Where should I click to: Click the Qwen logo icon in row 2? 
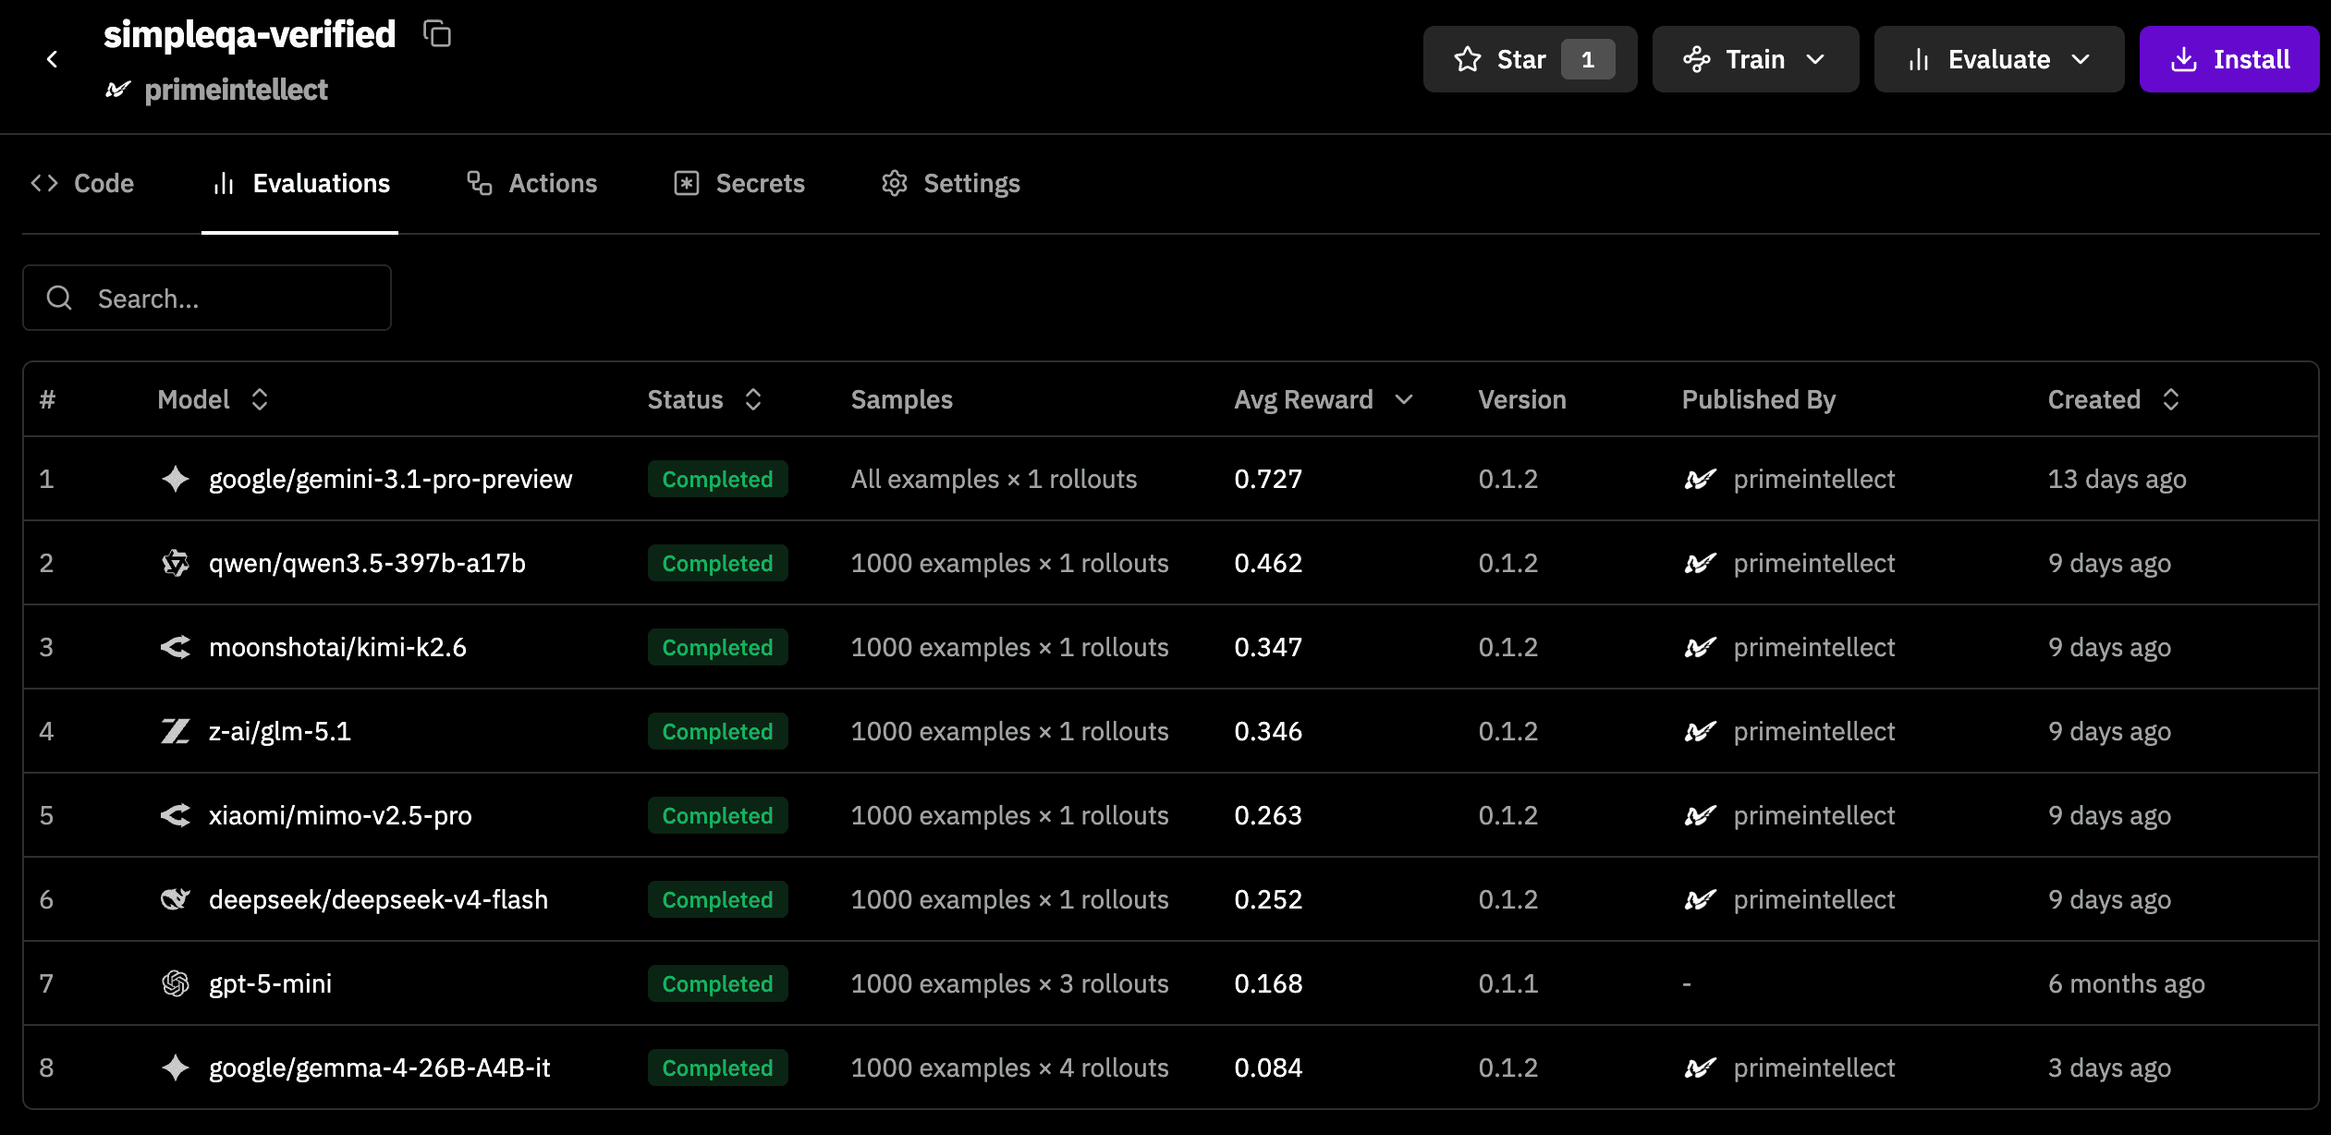point(175,563)
